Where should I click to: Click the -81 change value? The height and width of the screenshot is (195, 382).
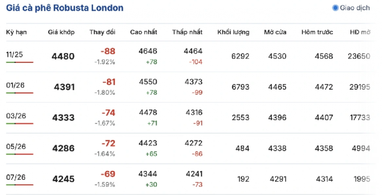pyautogui.click(x=108, y=82)
